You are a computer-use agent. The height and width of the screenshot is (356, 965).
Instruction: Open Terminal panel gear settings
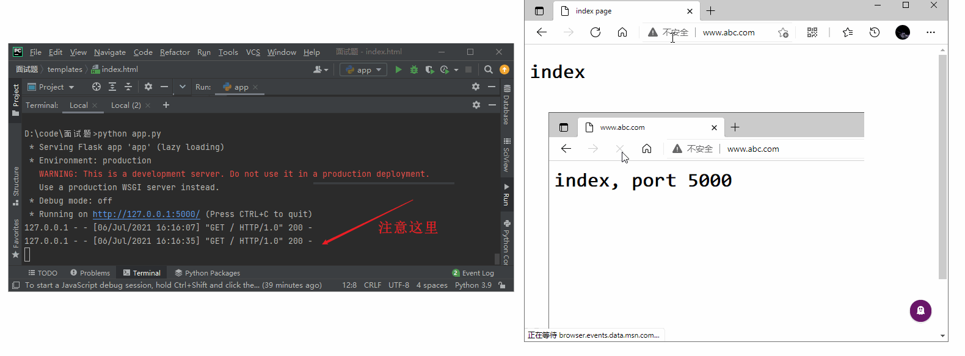[x=476, y=105]
